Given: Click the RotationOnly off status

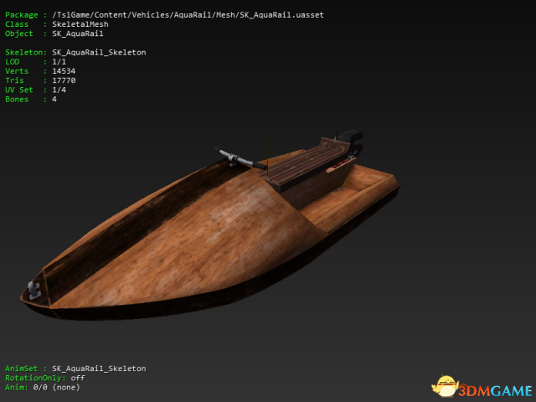Looking at the screenshot, I should (x=45, y=378).
